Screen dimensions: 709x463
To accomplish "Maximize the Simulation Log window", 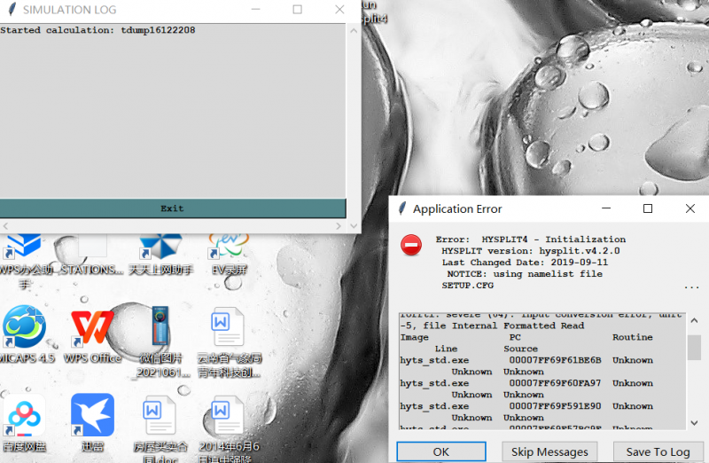I will (x=297, y=10).
